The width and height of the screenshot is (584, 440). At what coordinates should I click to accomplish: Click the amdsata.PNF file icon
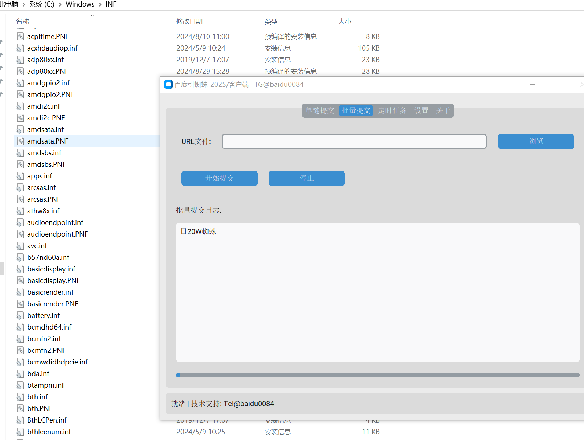[x=20, y=141]
